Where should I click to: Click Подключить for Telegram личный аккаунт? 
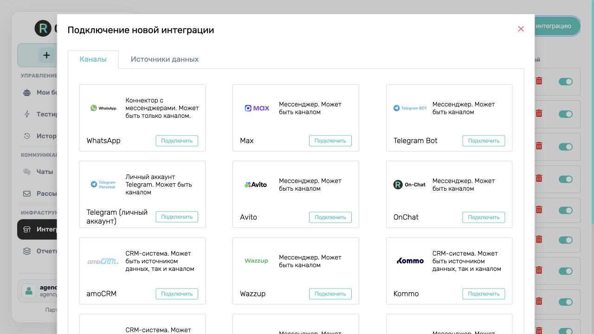click(177, 217)
